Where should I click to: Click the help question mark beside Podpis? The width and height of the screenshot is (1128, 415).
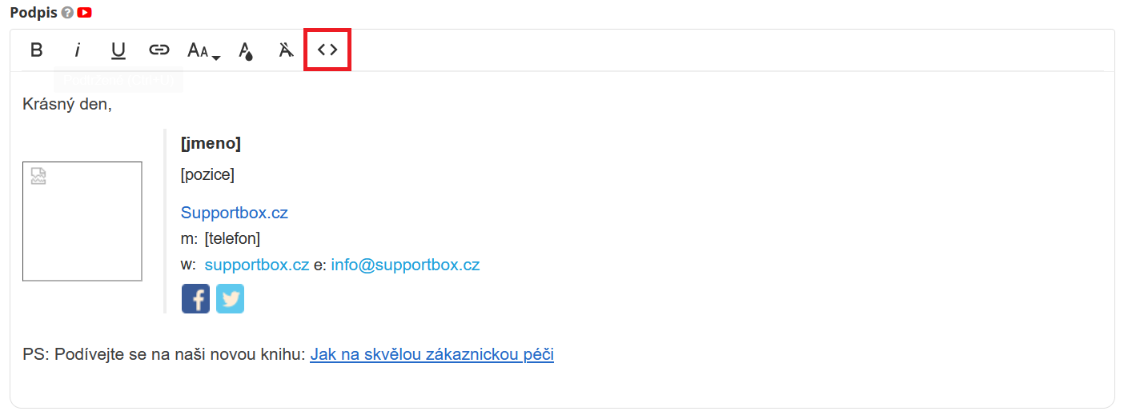click(67, 13)
